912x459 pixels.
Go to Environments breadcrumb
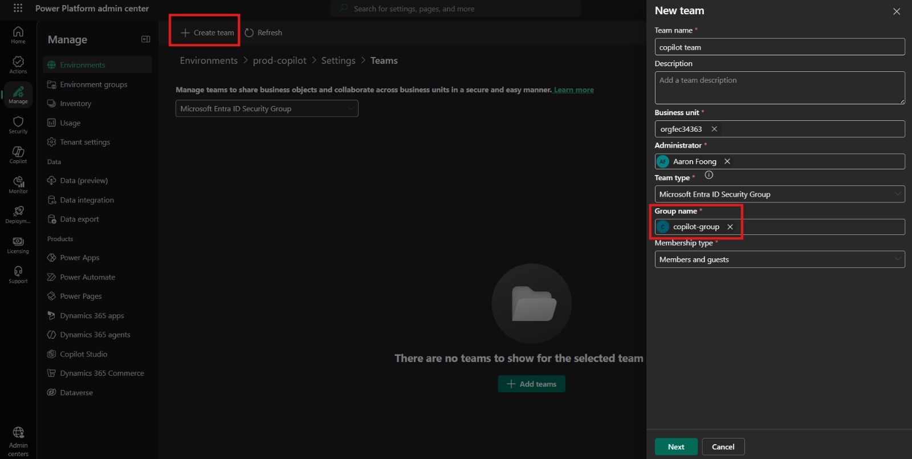(209, 60)
